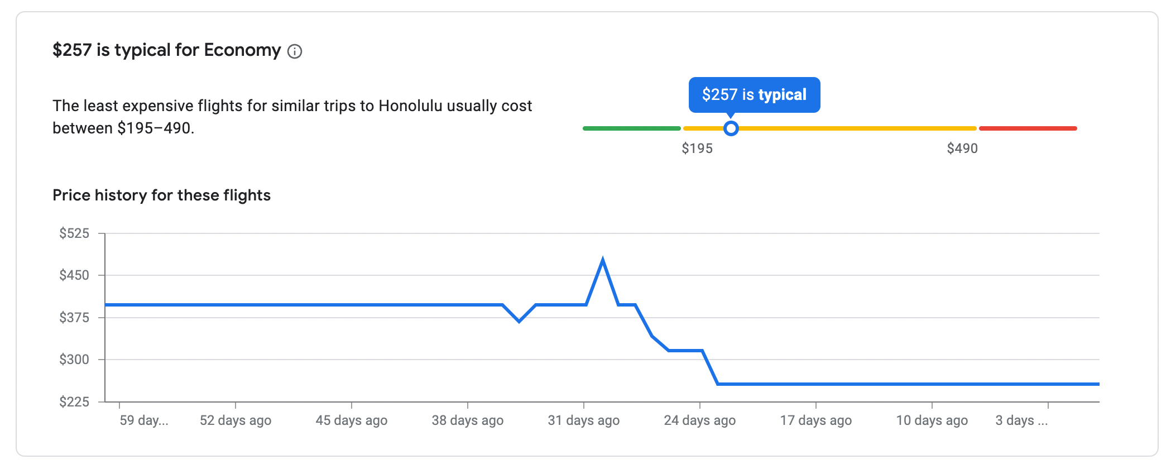Click the "31 days ago" axis label
Image resolution: width=1171 pixels, height=469 pixels.
[x=583, y=420]
